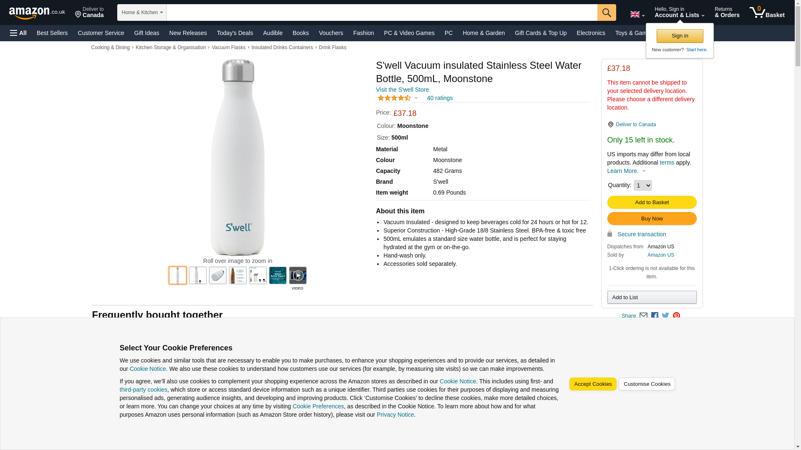The width and height of the screenshot is (801, 450).
Task: Go to Amazon.co.uk home logo
Action: click(37, 13)
